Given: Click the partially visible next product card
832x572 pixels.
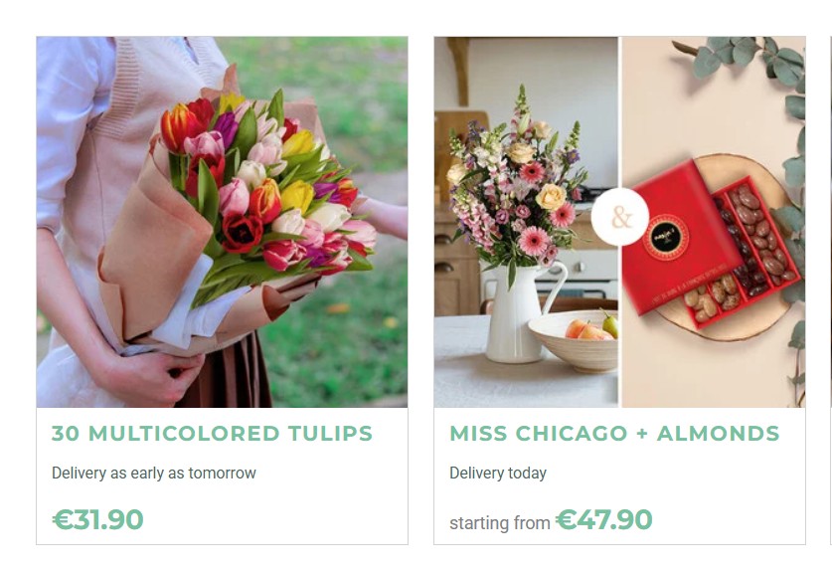Looking at the screenshot, I should 830,290.
